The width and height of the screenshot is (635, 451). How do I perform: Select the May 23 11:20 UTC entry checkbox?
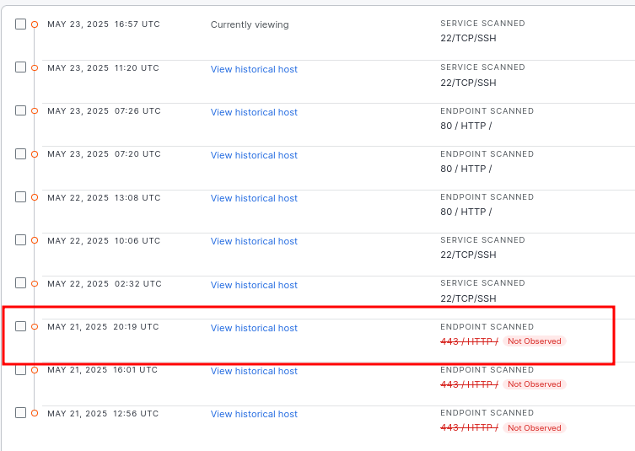21,67
